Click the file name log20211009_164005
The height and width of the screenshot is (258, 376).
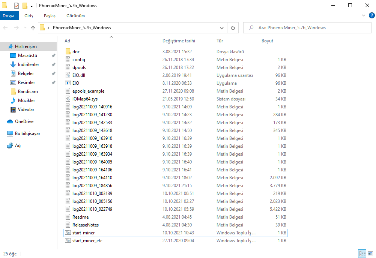coord(92,162)
